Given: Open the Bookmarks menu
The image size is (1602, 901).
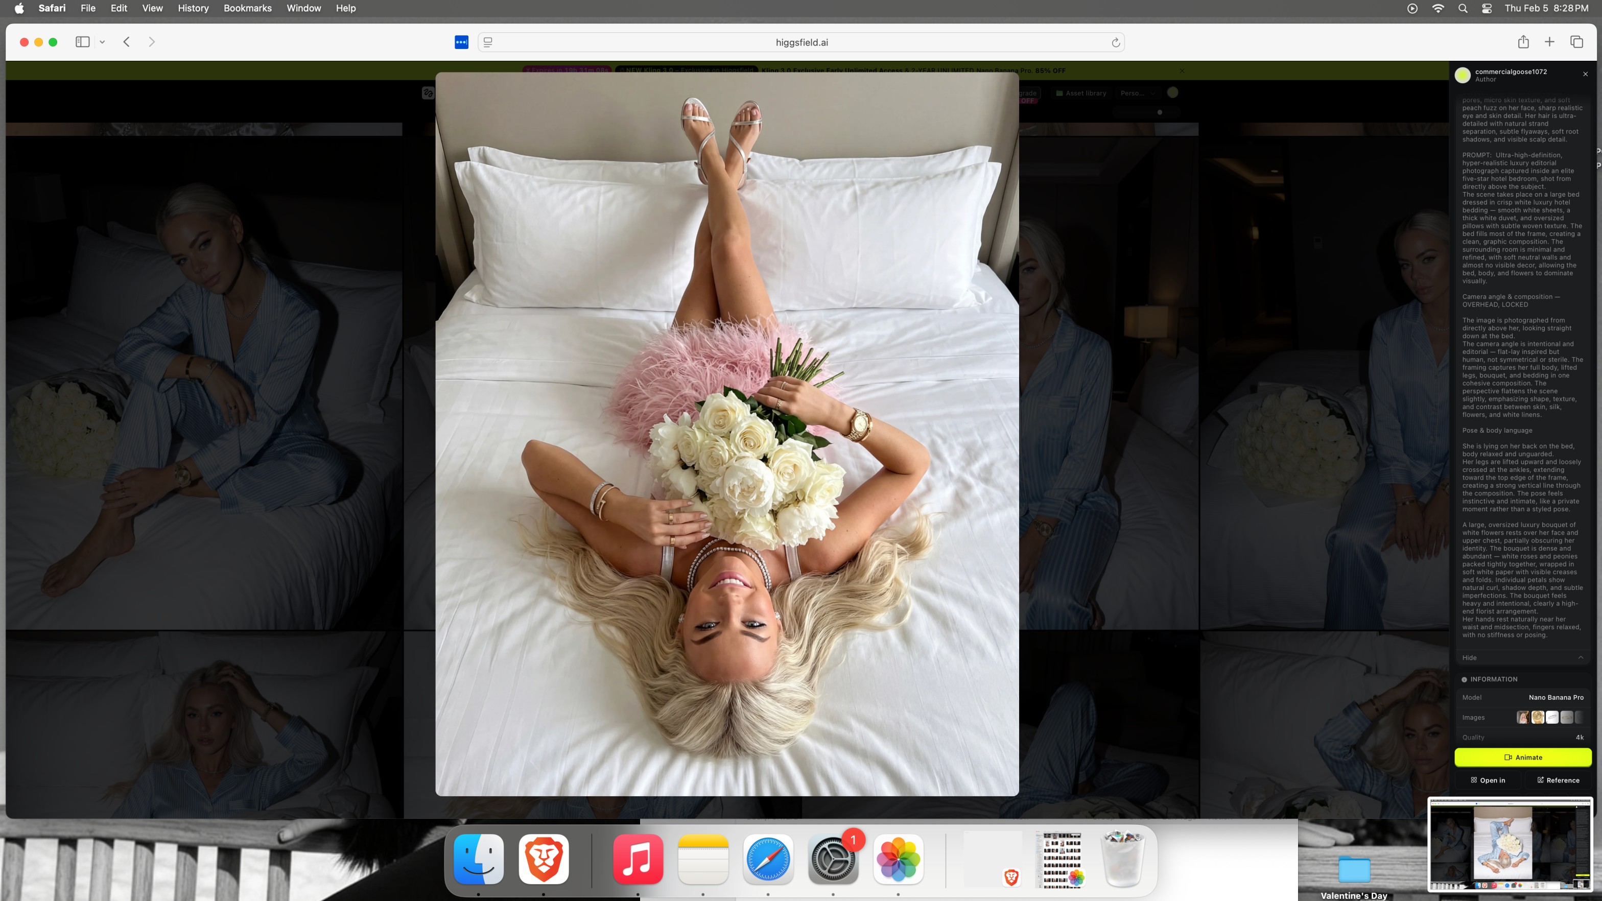Looking at the screenshot, I should pyautogui.click(x=248, y=8).
